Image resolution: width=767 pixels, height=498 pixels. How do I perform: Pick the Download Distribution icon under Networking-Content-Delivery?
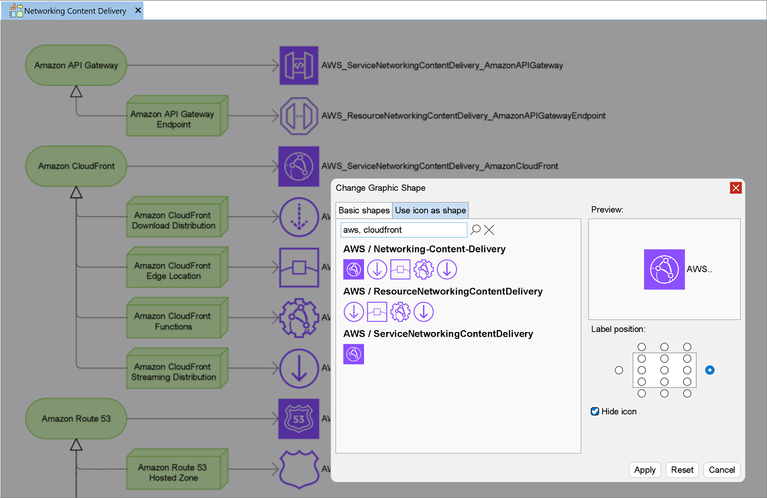[377, 270]
